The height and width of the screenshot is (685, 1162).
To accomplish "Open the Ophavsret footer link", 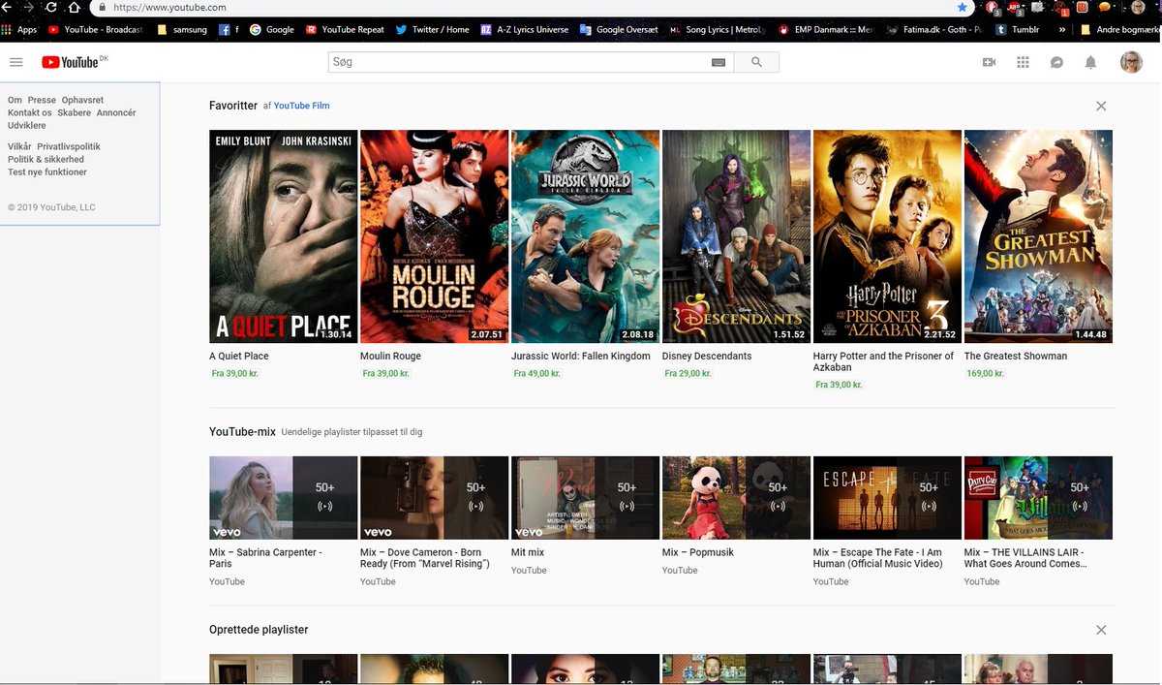I will (x=82, y=100).
